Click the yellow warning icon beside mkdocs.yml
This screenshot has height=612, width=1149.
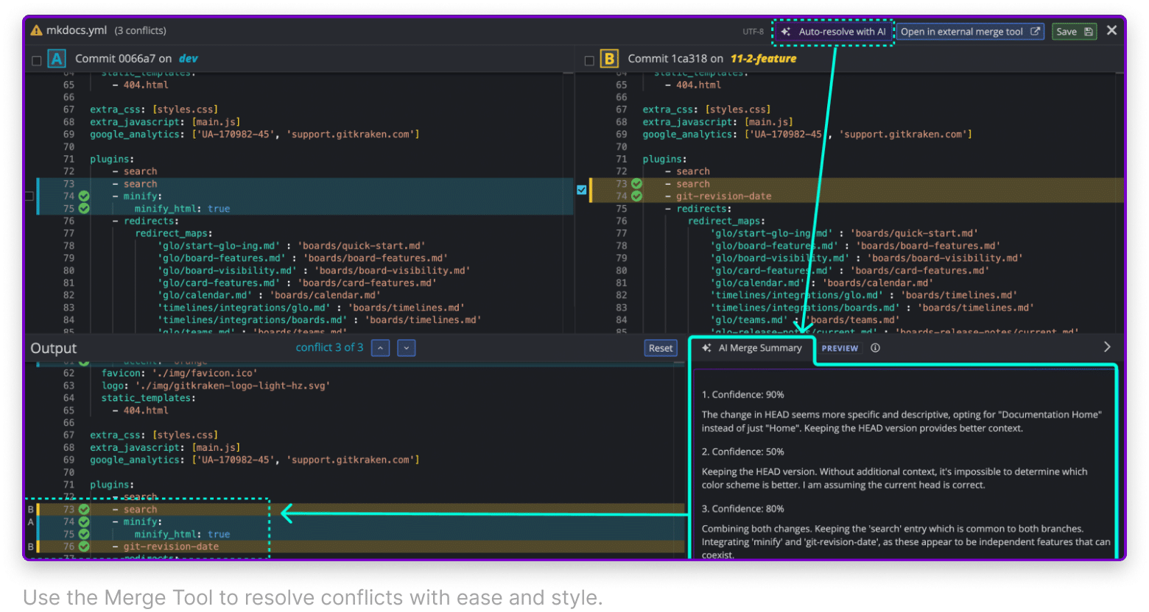(36, 30)
